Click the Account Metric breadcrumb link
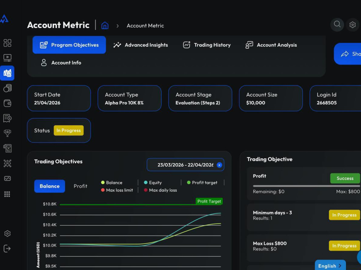The width and height of the screenshot is (361, 270). 145,26
